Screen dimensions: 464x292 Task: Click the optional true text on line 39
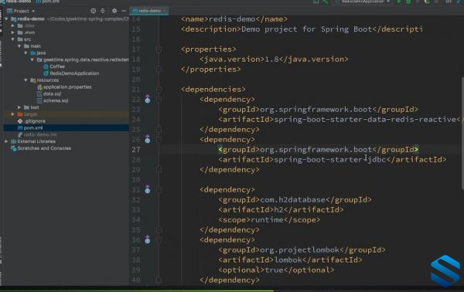pos(275,270)
